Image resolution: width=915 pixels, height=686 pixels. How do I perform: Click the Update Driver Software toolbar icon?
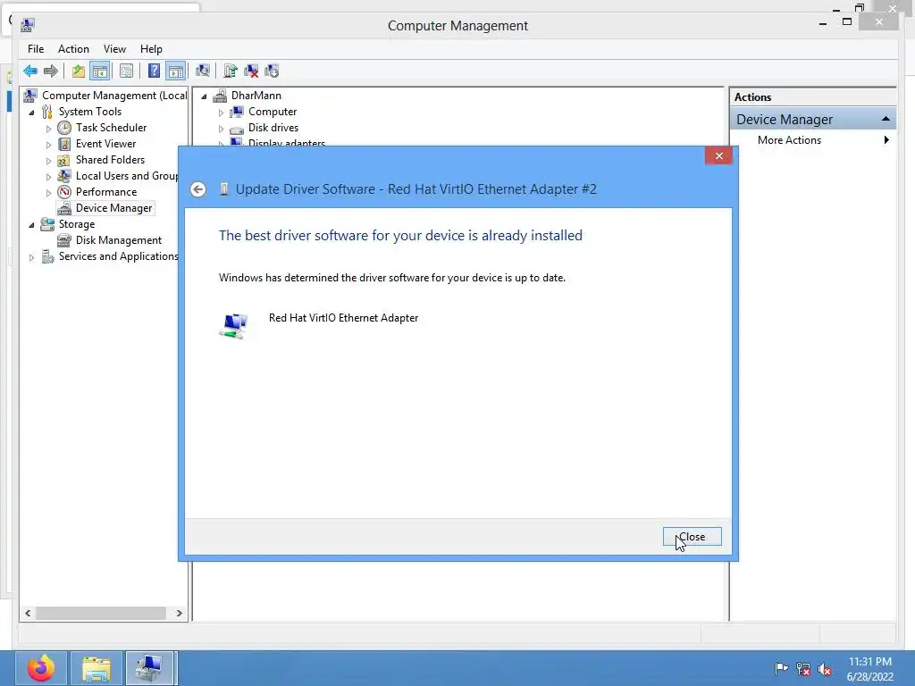click(x=231, y=71)
